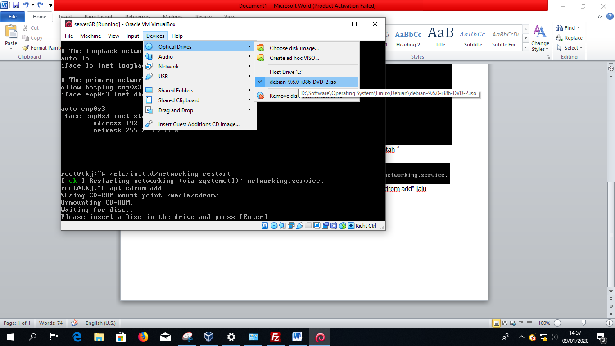Toggle Print Layout view button in Word
The image size is (615, 346).
(496, 323)
